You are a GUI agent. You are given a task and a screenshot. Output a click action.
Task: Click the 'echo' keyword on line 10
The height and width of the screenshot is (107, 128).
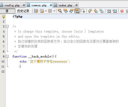[23, 61]
